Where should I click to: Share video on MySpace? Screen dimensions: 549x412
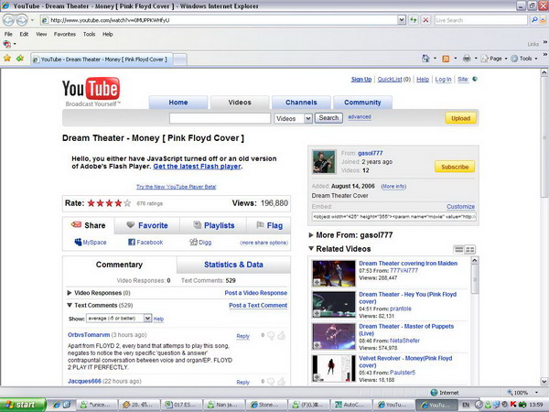(x=91, y=242)
